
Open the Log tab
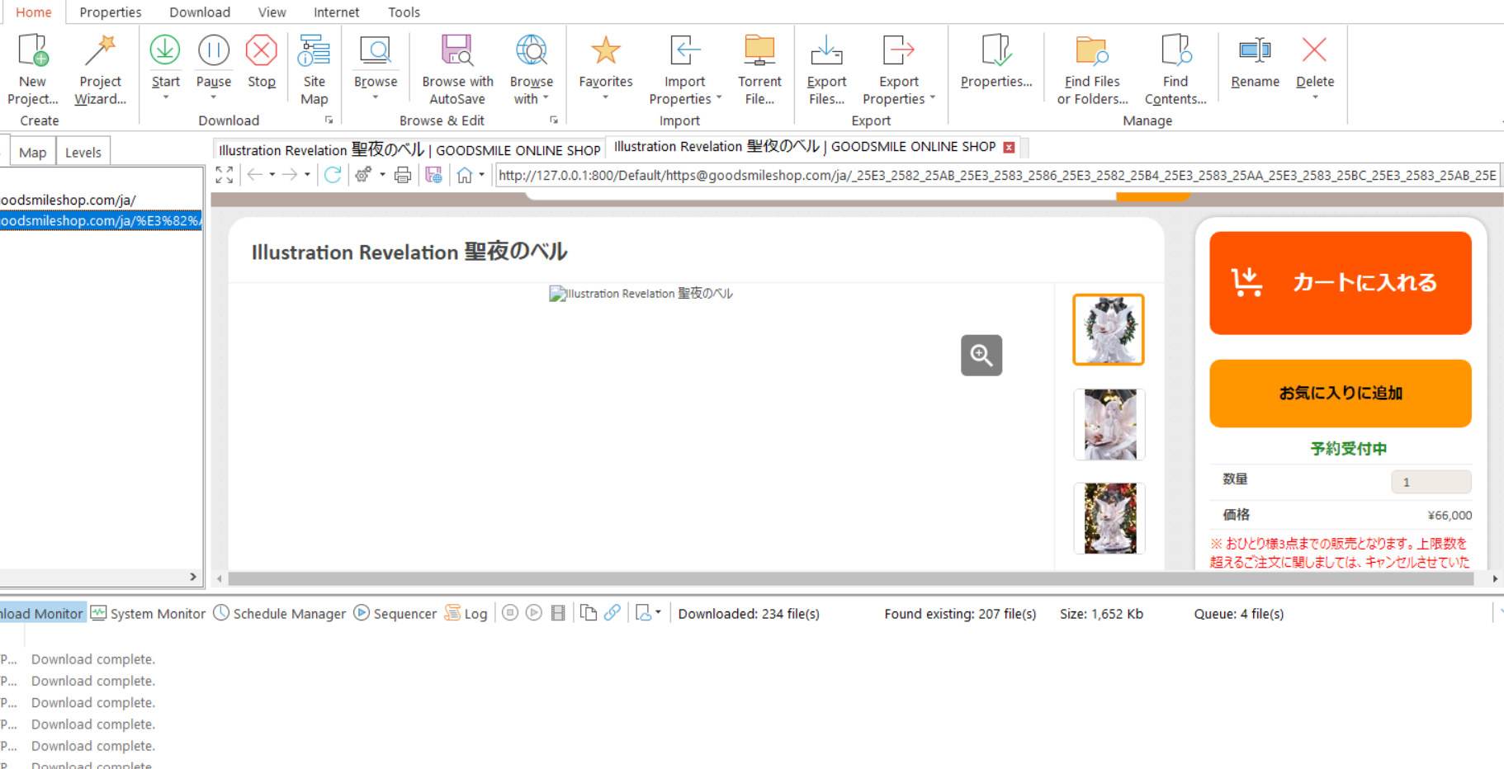pos(466,613)
